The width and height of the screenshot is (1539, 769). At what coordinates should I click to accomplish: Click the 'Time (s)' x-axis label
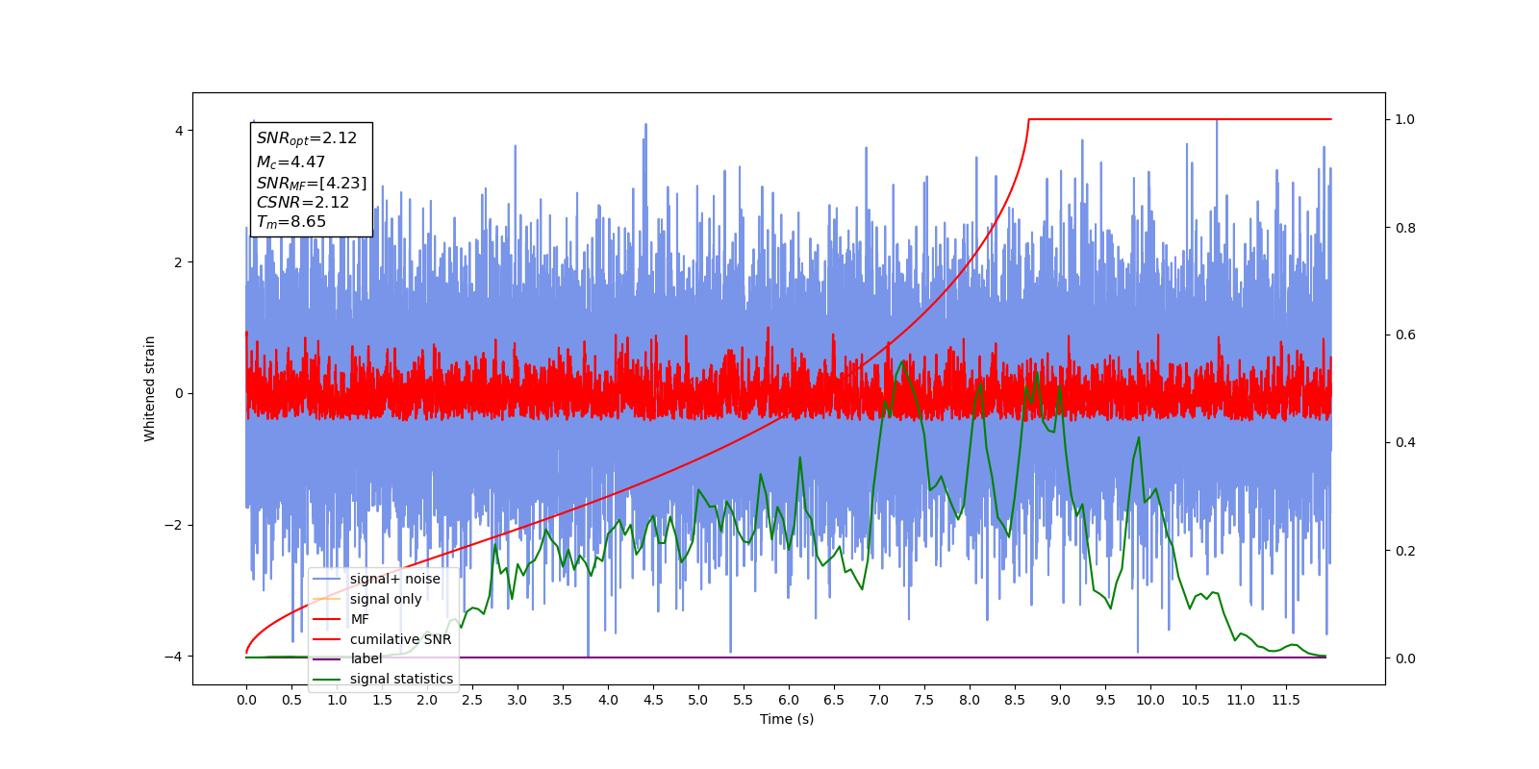(787, 719)
